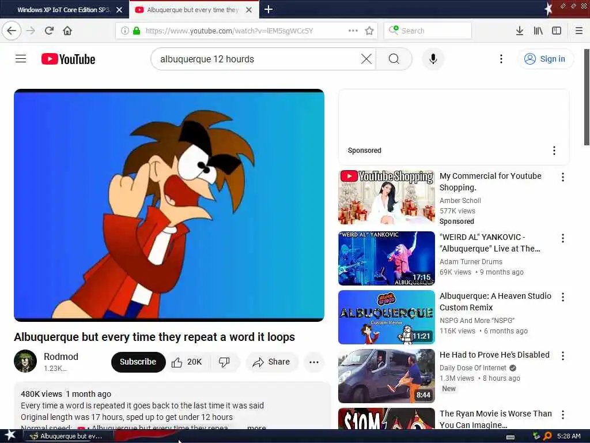Open the Firefox downloads panel

click(x=520, y=31)
